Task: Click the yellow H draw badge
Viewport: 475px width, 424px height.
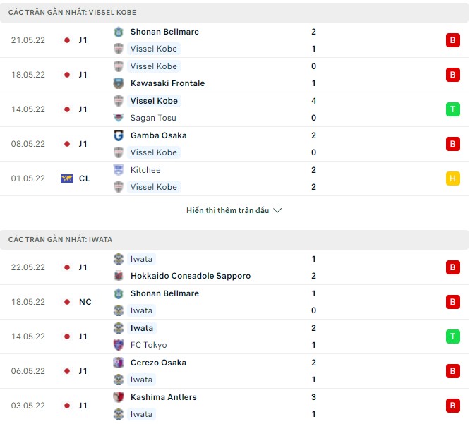Action: 453,178
